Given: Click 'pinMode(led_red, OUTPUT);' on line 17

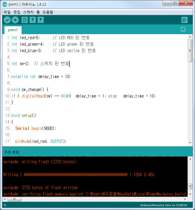Looking at the screenshot, I should click(x=41, y=141).
